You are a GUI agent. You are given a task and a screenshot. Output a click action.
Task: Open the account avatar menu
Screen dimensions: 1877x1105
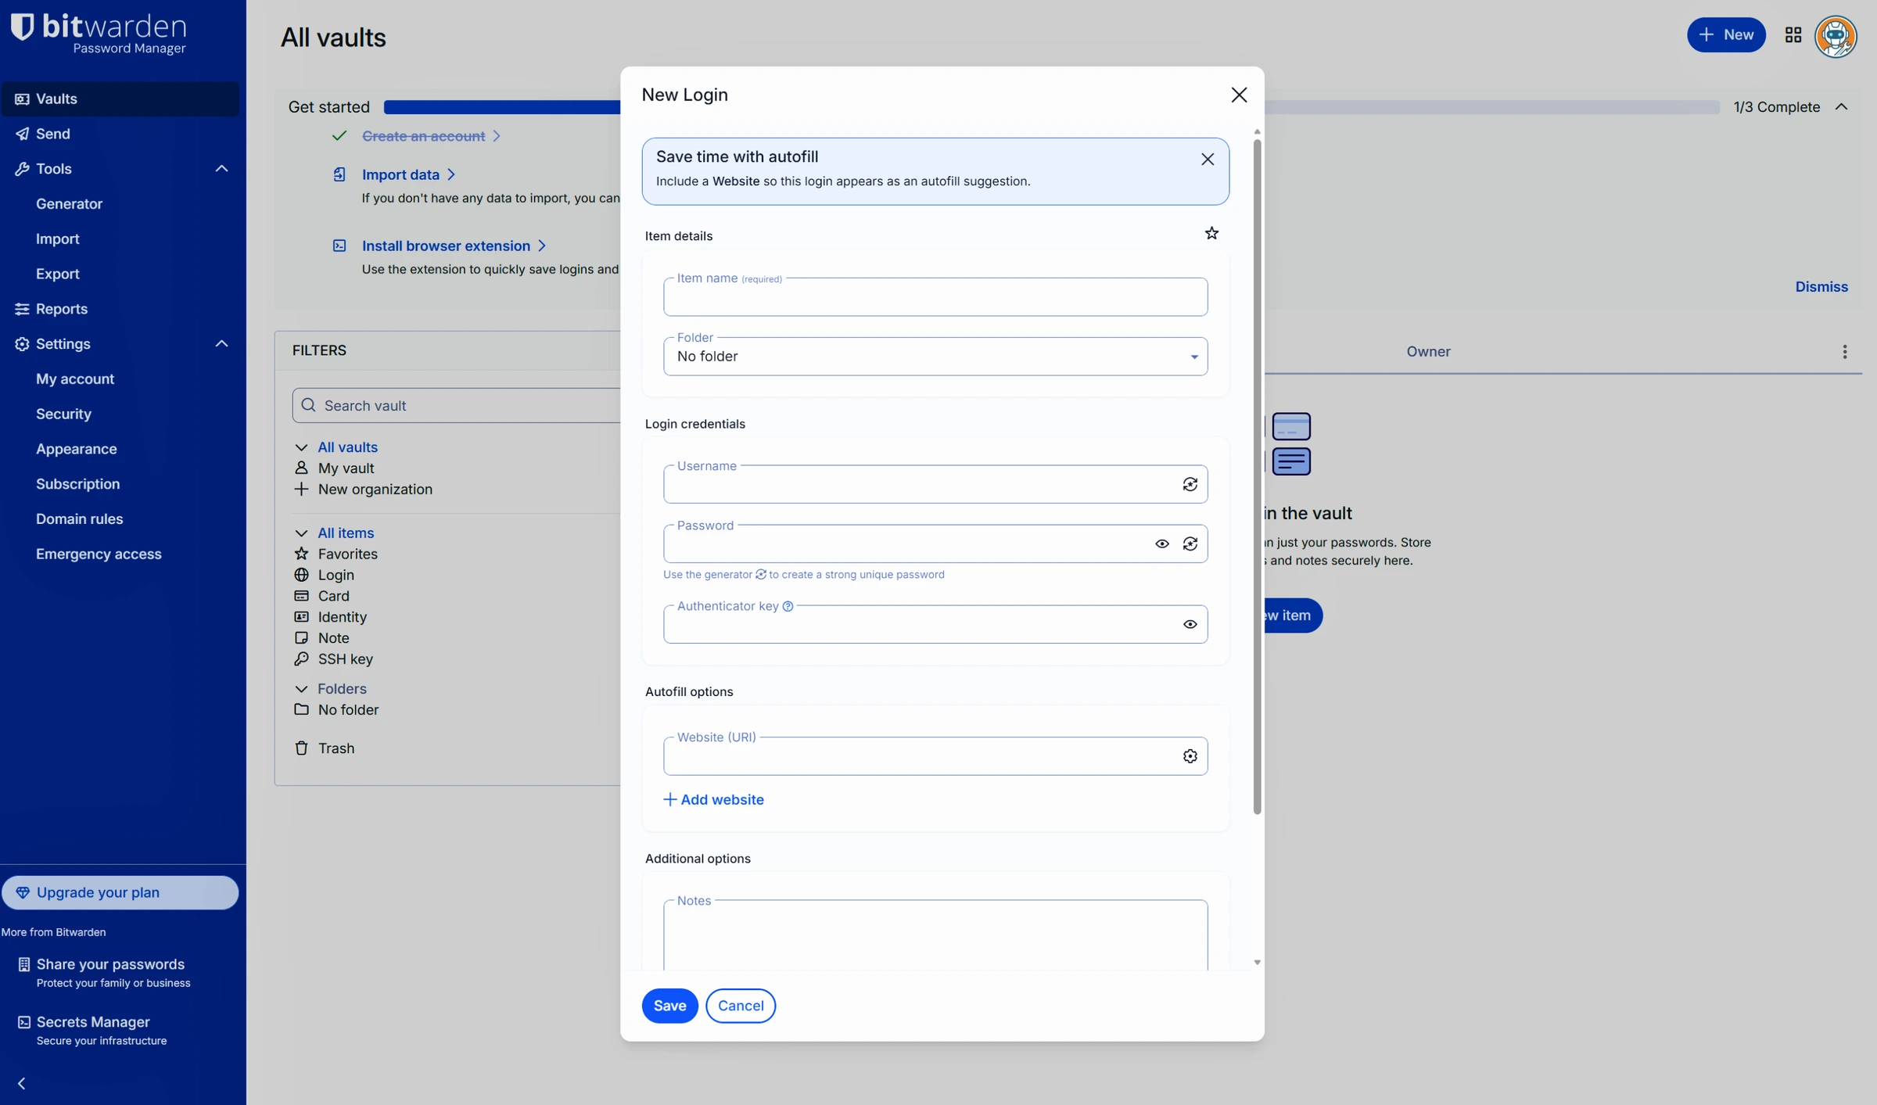[1835, 36]
